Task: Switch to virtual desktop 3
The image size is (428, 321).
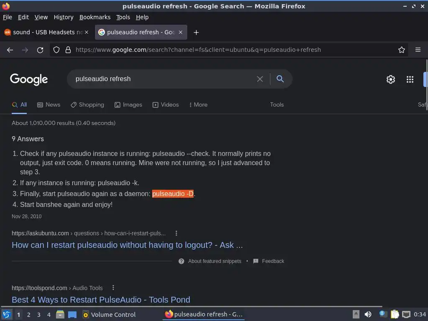Action: pos(39,315)
